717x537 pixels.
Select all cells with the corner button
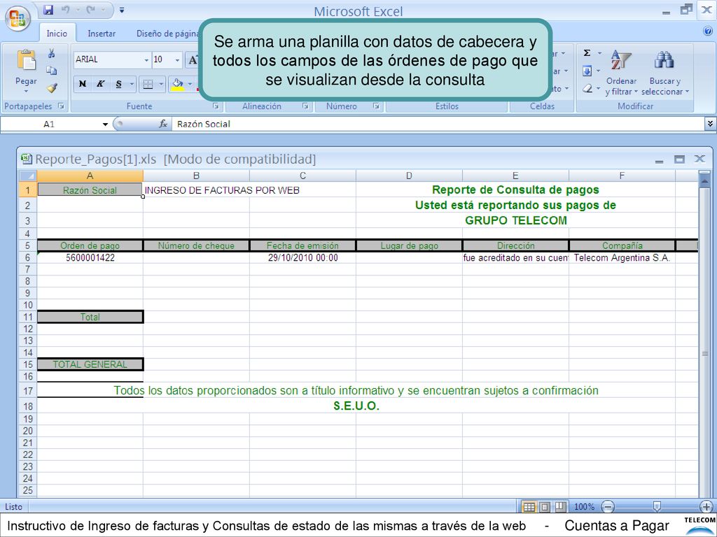click(27, 176)
